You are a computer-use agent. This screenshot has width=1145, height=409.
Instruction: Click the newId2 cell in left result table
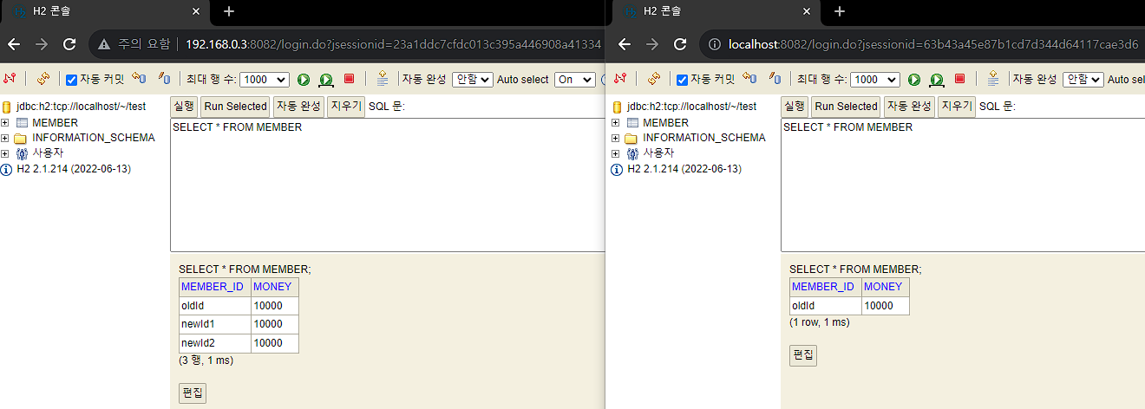(x=215, y=343)
